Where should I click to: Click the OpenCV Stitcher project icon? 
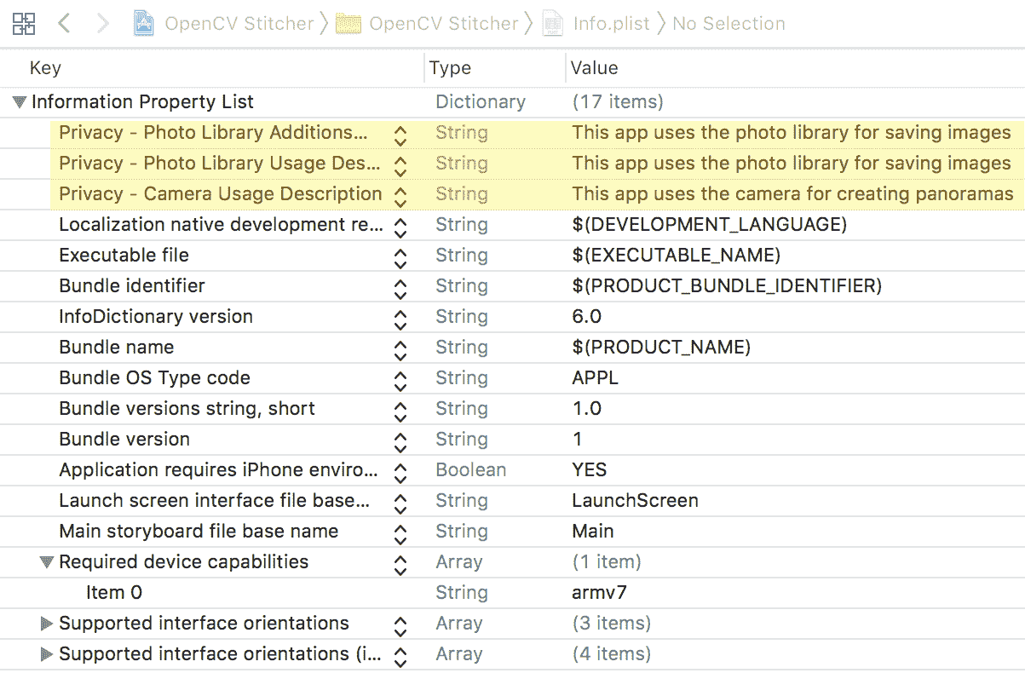click(144, 24)
